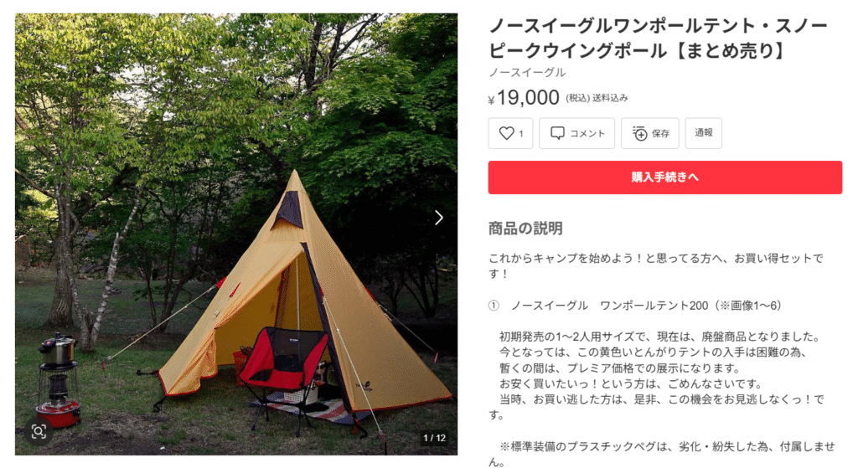Click the 1 / 12 image counter
The width and height of the screenshot is (858, 468).
435,438
